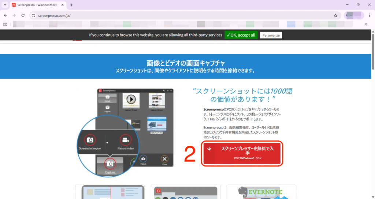This screenshot has height=199, width=375.
Task: Open the blurred profile avatar button
Action: tap(354, 15)
